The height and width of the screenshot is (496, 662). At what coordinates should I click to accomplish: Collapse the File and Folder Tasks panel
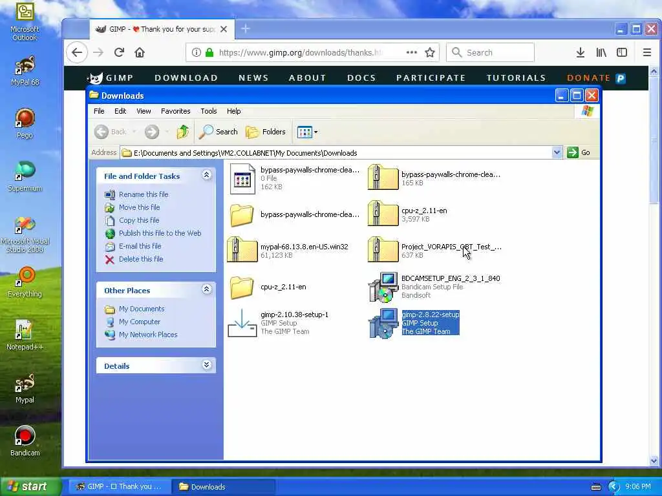coord(206,175)
